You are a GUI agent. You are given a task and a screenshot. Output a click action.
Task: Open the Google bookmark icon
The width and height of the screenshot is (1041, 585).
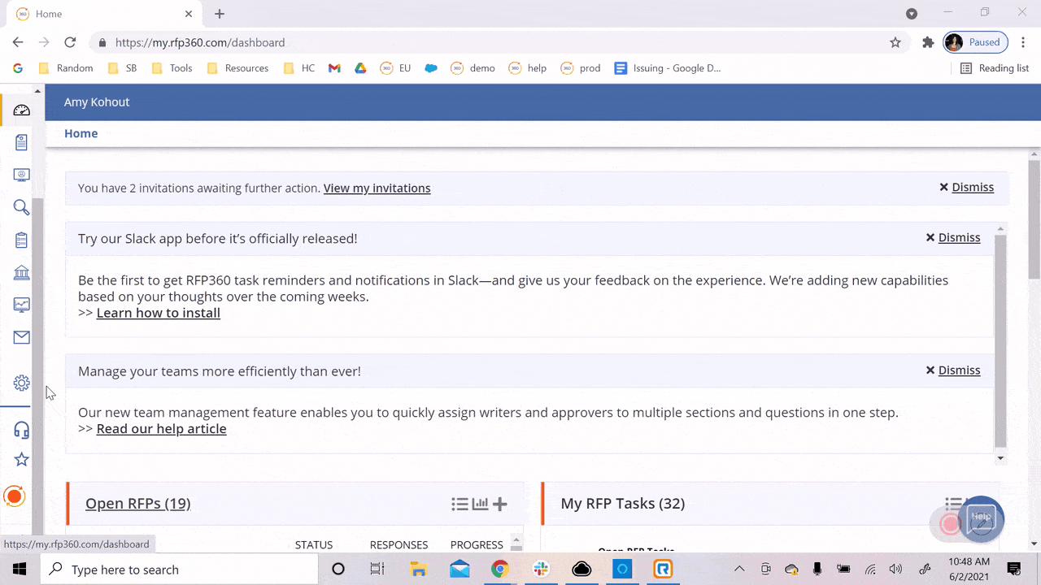(x=18, y=68)
